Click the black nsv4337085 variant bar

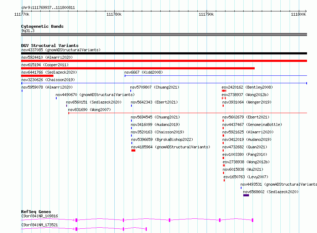pos(164,53)
